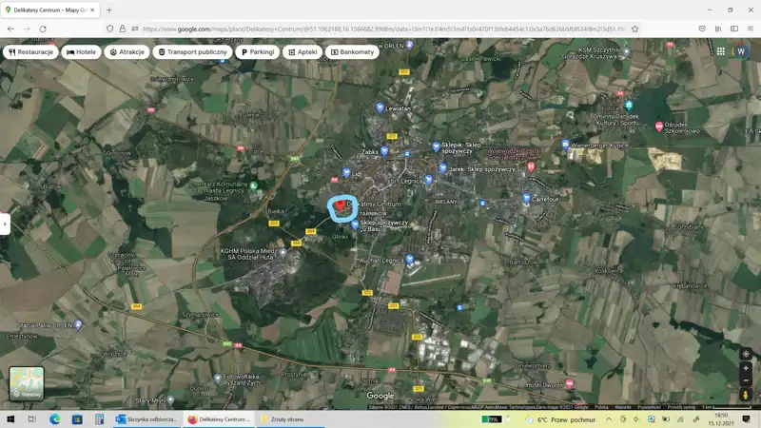Click the red Delikatesy Centrum pin
Viewport: 761px width, 428px height.
click(x=341, y=205)
